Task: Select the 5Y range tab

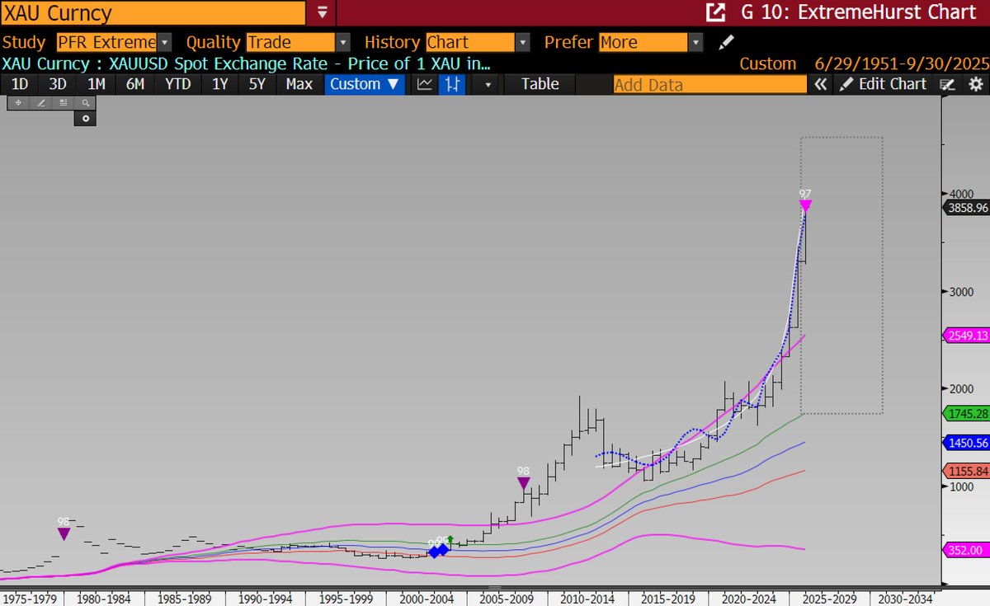Action: pyautogui.click(x=258, y=84)
